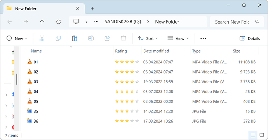The height and width of the screenshot is (140, 268).
Task: Open the Sort dropdown menu
Action: pos(148,38)
